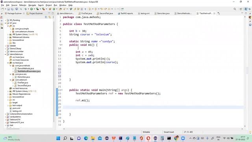Click the New Java Package toolbar icon
252x142 pixels.
point(50,9)
